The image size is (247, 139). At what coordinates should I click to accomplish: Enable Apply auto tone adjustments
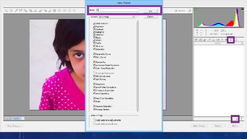[94, 120]
